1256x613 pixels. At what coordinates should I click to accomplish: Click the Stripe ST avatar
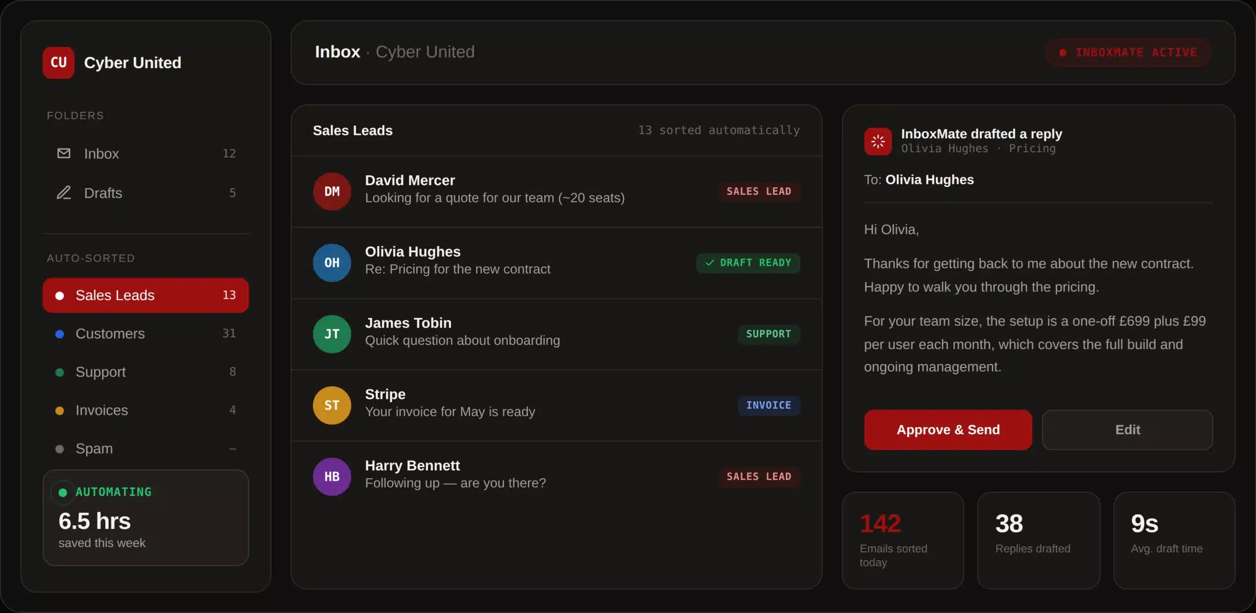click(x=332, y=406)
